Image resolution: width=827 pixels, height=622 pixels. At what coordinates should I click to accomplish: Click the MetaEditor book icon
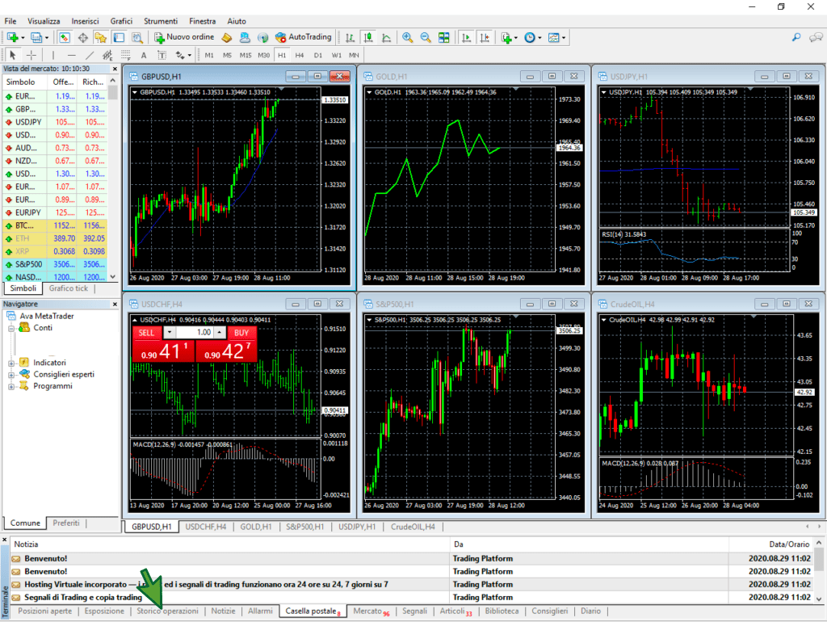[227, 37]
